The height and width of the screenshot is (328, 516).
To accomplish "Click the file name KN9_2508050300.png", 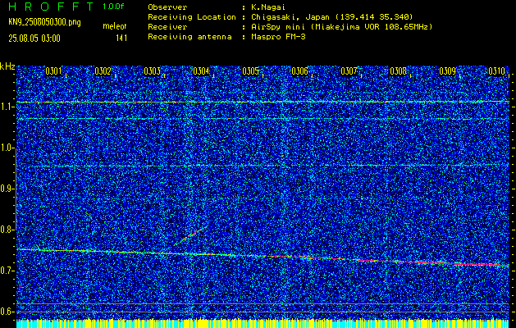I will click(x=44, y=22).
